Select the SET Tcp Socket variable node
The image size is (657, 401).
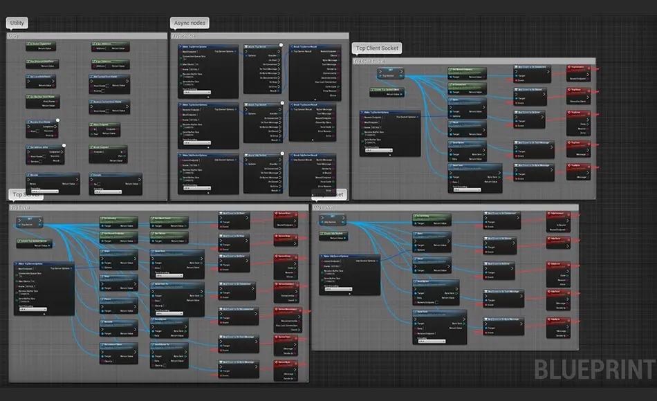coord(391,73)
